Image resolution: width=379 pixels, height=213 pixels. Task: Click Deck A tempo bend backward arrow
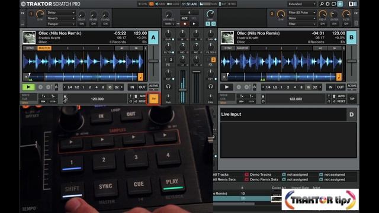[x=121, y=48]
